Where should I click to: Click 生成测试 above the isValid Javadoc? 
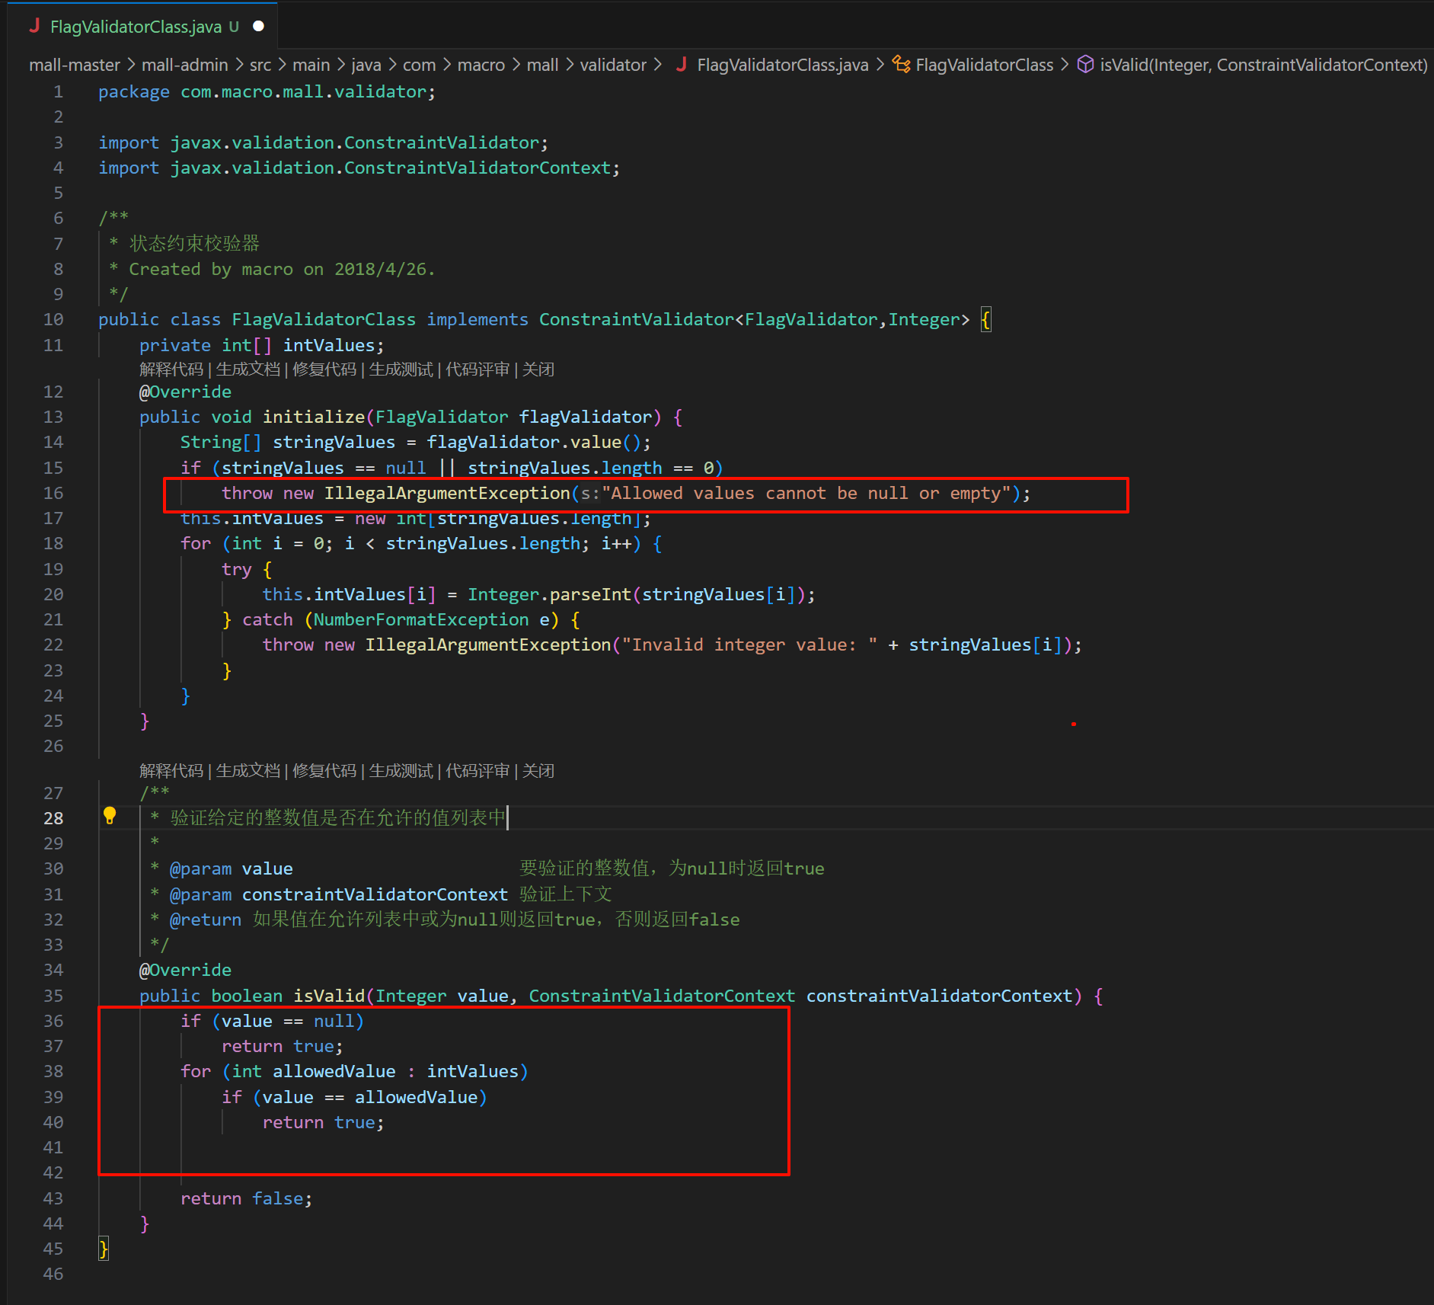click(401, 771)
